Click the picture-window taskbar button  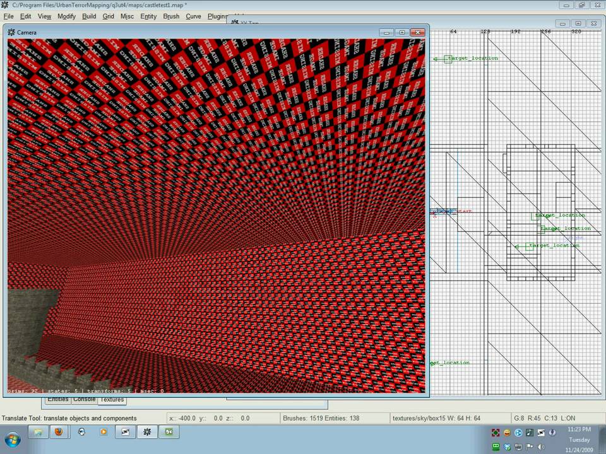pyautogui.click(x=125, y=432)
